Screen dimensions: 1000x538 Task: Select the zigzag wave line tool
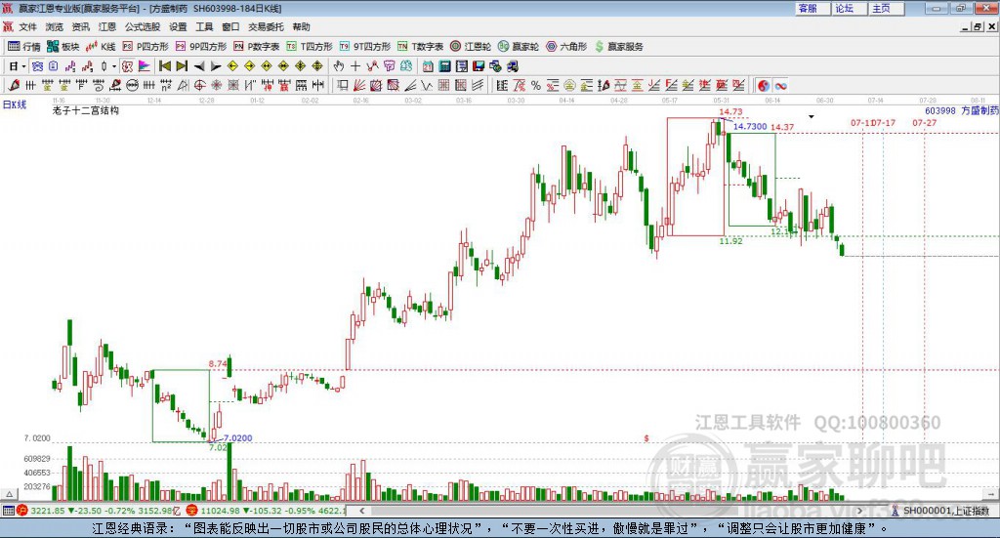coord(427,85)
